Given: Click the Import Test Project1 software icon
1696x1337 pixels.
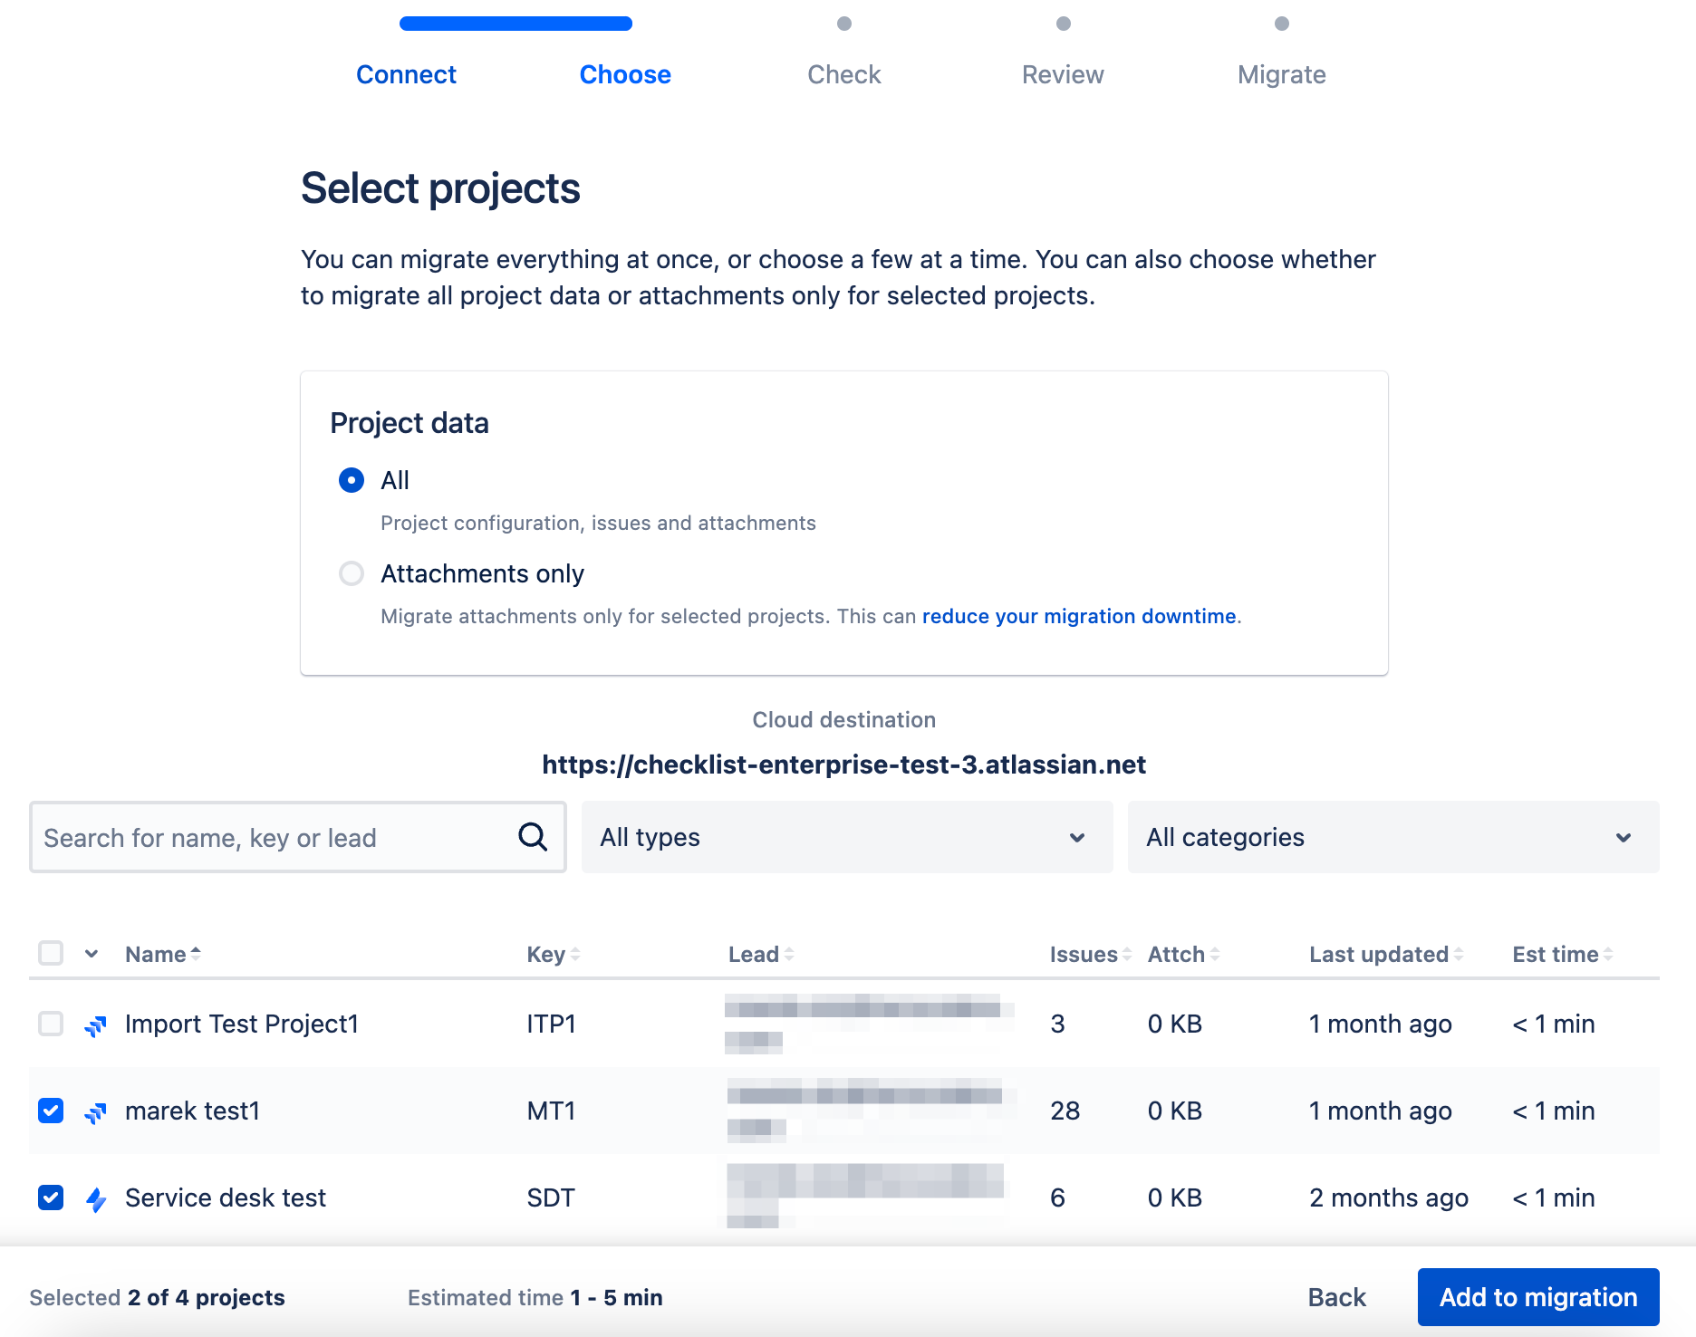Looking at the screenshot, I should pos(96,1025).
